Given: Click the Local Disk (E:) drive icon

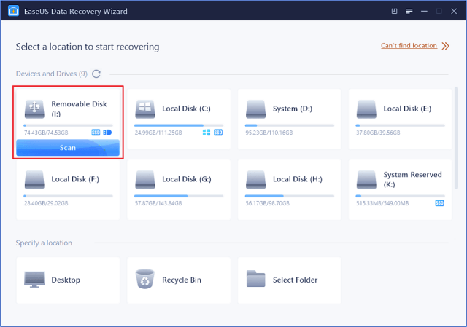Looking at the screenshot, I should coord(366,109).
